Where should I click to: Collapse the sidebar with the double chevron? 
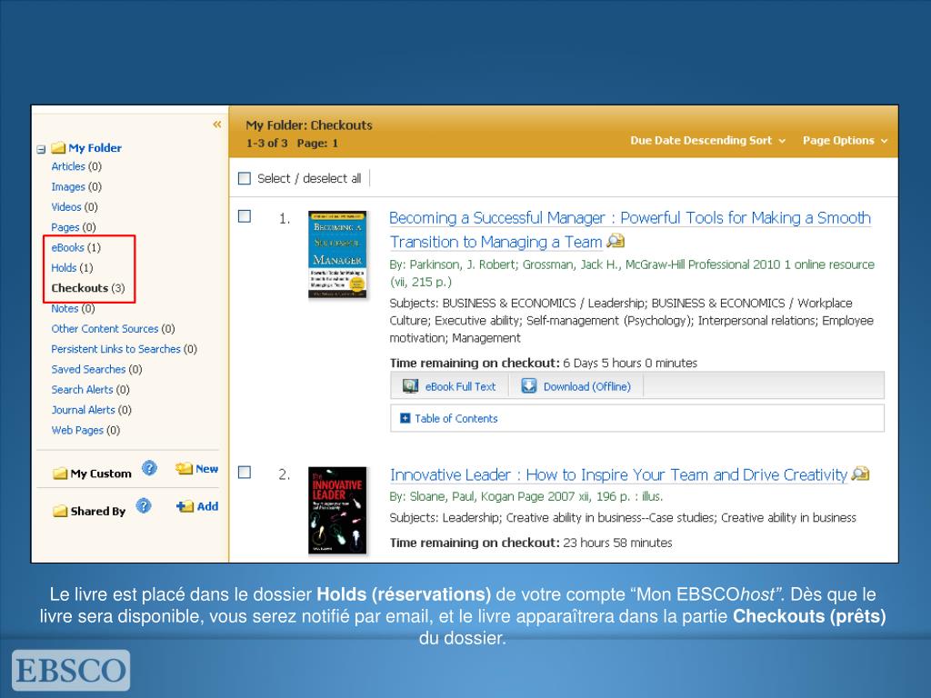pos(216,124)
